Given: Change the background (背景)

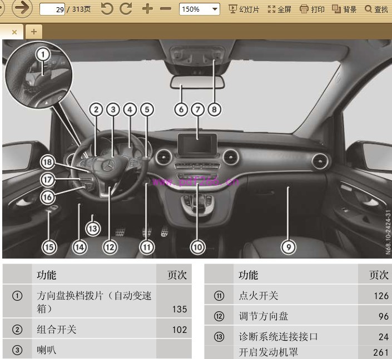Looking at the screenshot, I should tap(344, 9).
